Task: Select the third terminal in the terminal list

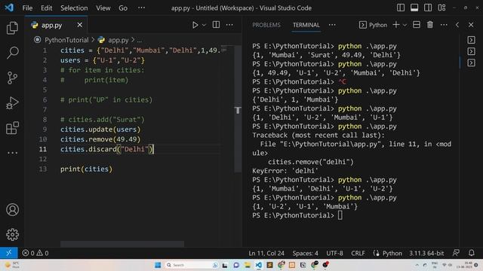Action: click(471, 63)
